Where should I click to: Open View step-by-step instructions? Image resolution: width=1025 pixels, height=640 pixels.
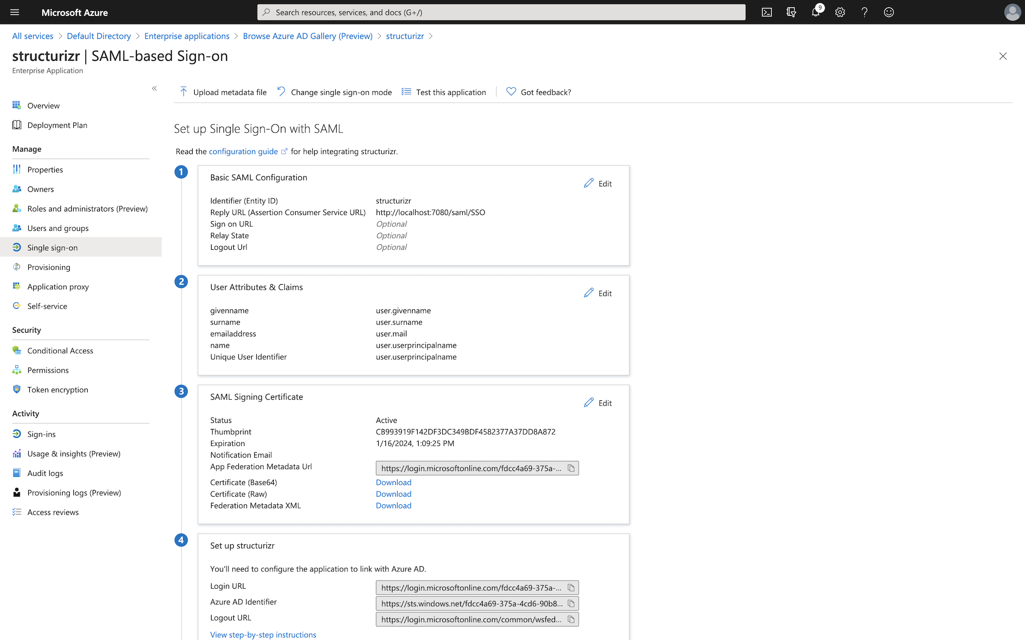pos(263,635)
